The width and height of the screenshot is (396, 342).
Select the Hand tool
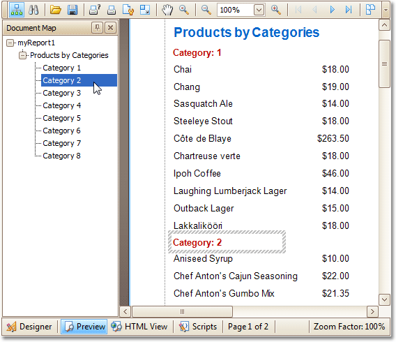point(167,10)
